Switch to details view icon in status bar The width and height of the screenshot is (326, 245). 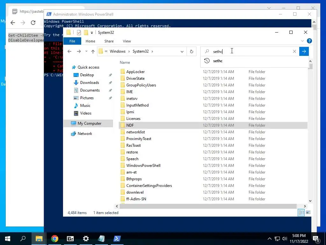pyautogui.click(x=301, y=212)
